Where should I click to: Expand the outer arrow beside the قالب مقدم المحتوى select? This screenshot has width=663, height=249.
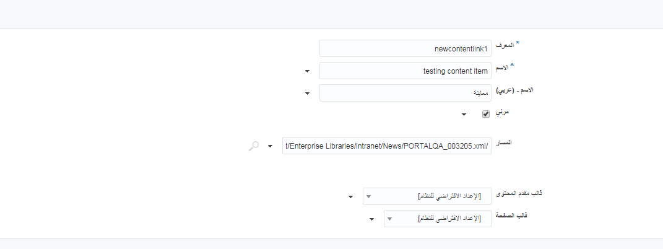350,196
